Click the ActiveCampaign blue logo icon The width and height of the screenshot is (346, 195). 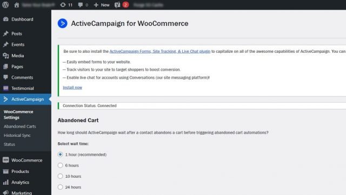[x=63, y=23]
